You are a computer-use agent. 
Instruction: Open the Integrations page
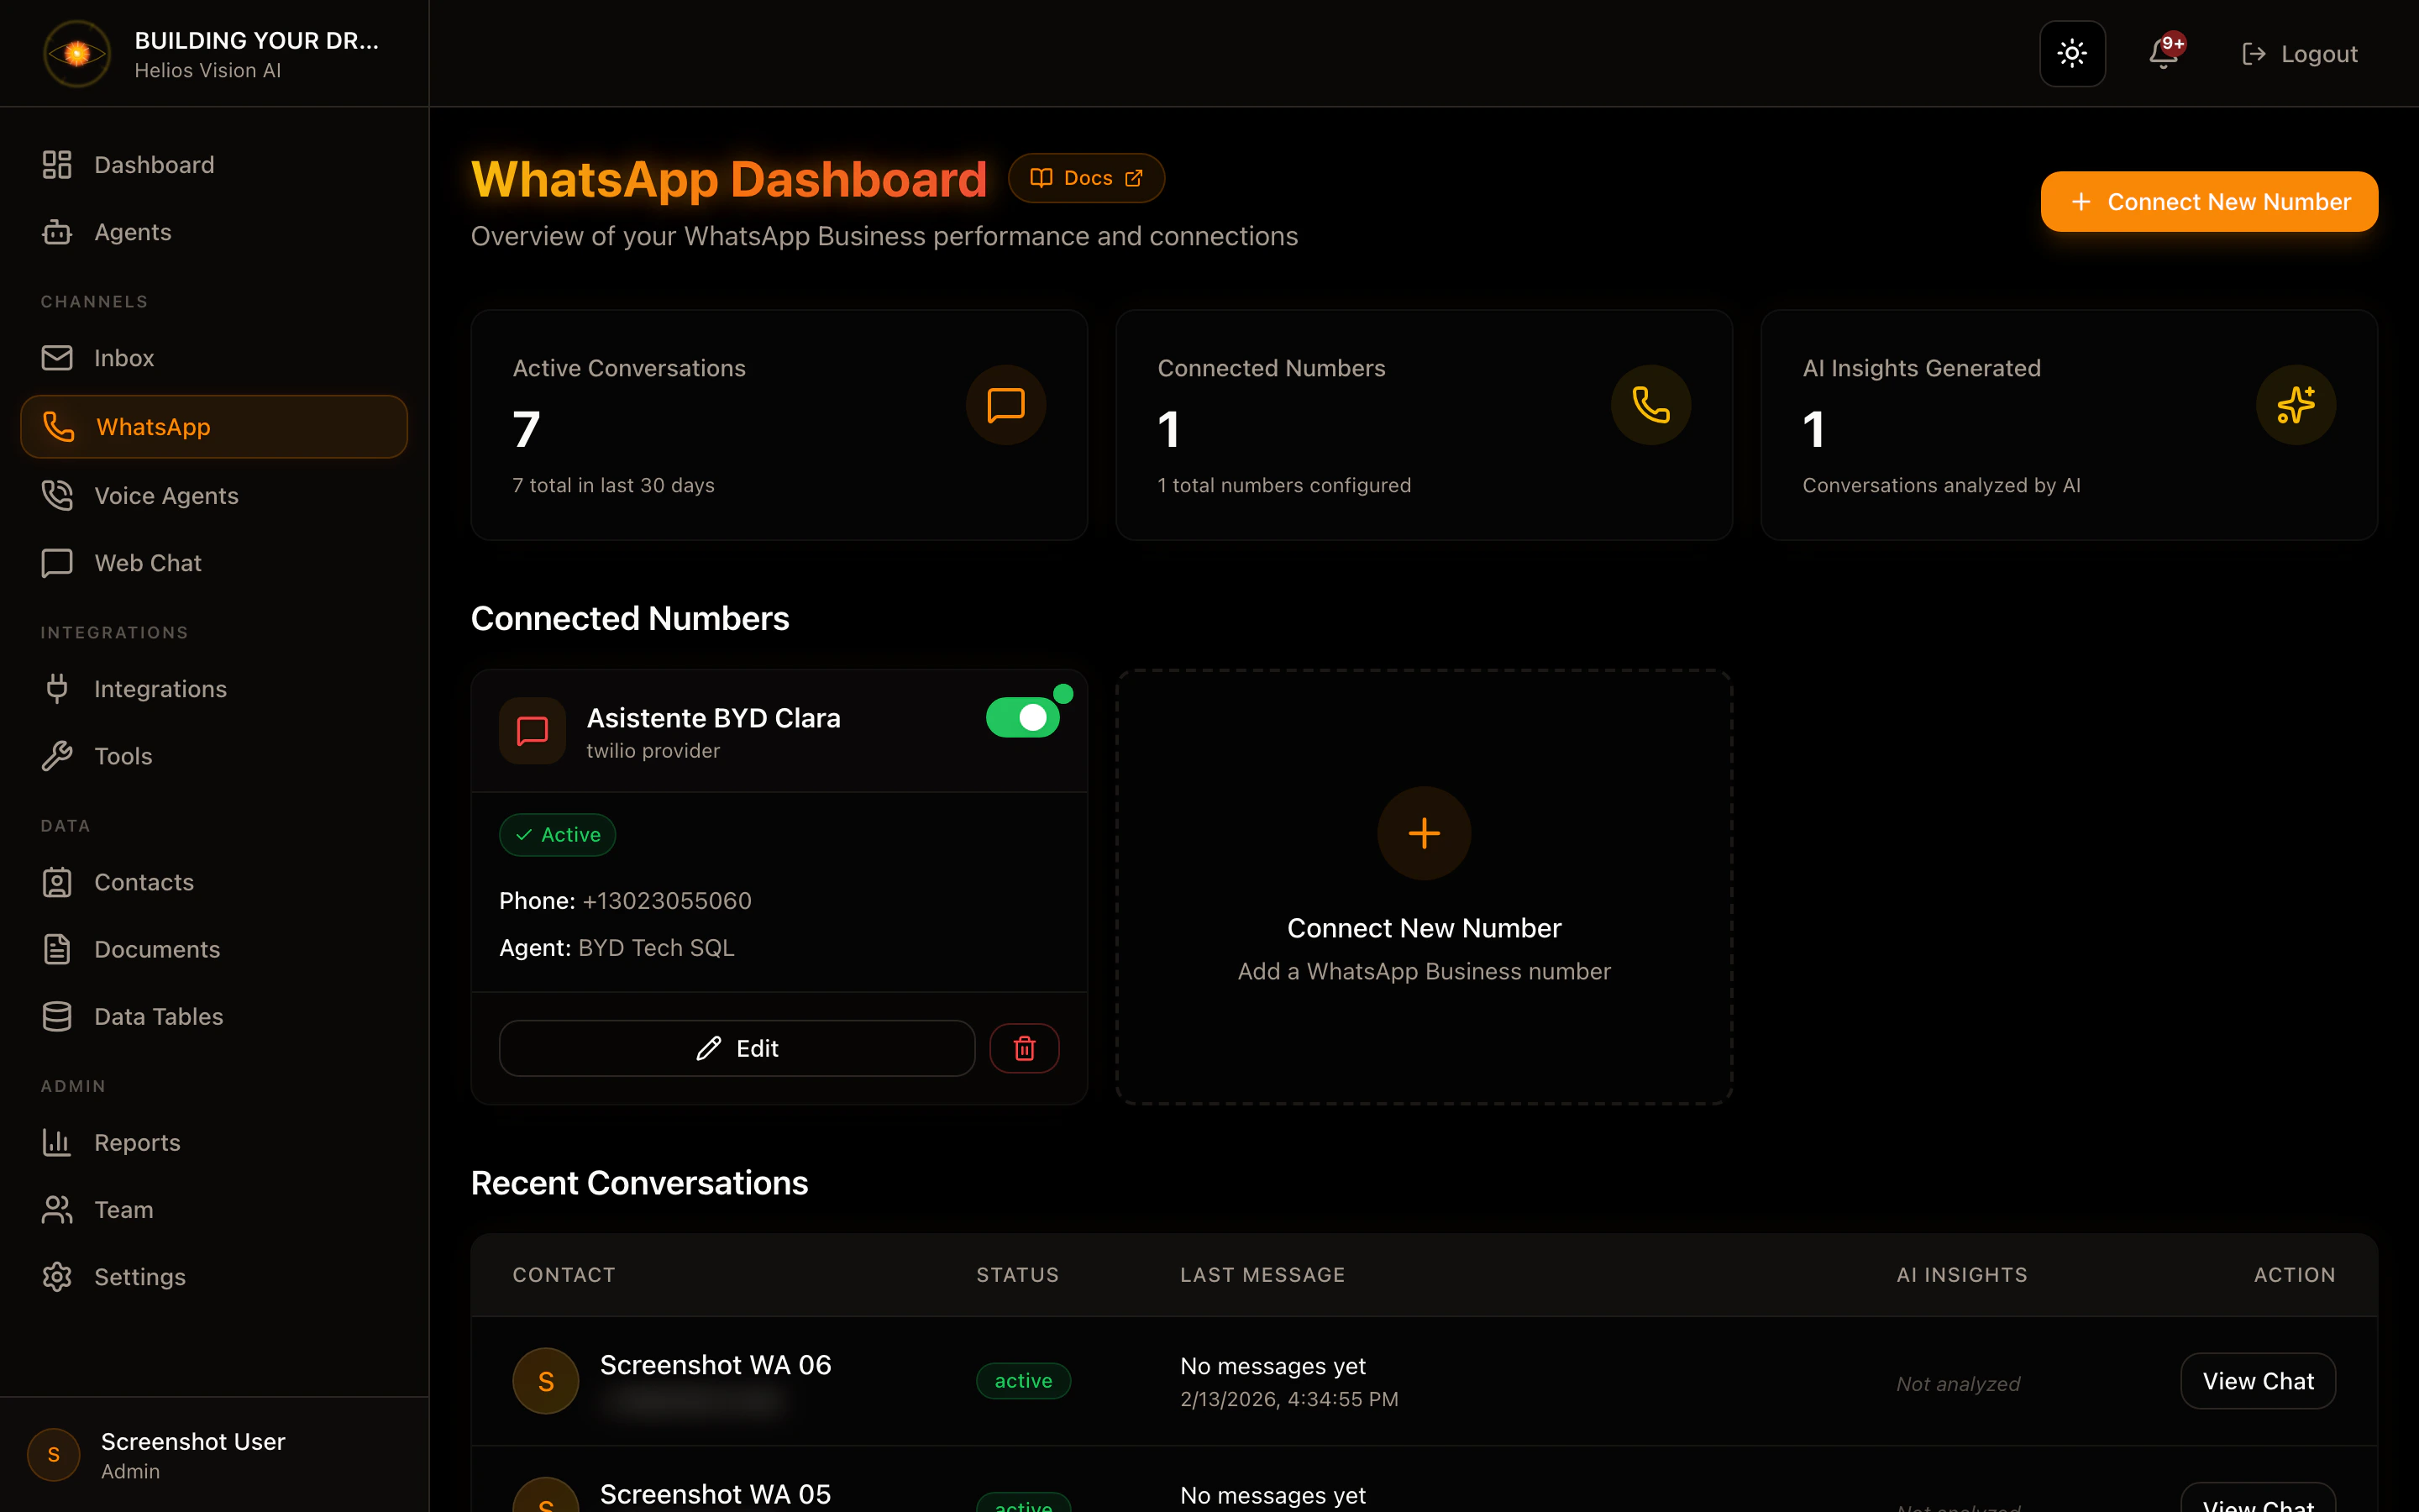[x=160, y=689]
